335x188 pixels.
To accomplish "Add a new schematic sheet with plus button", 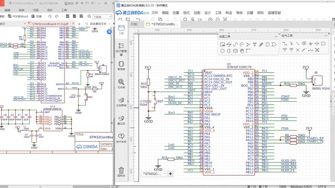I will coord(170,174).
